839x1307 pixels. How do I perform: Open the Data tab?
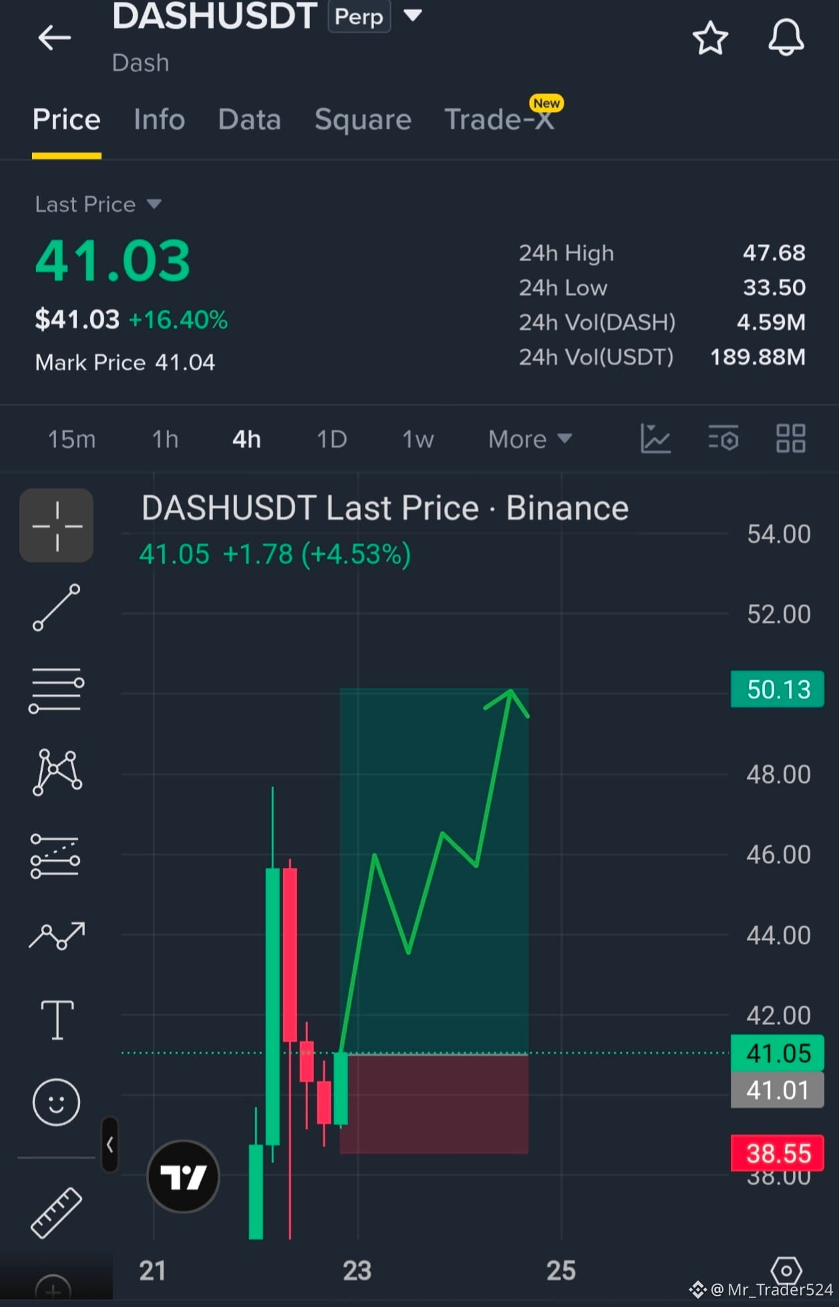(249, 120)
